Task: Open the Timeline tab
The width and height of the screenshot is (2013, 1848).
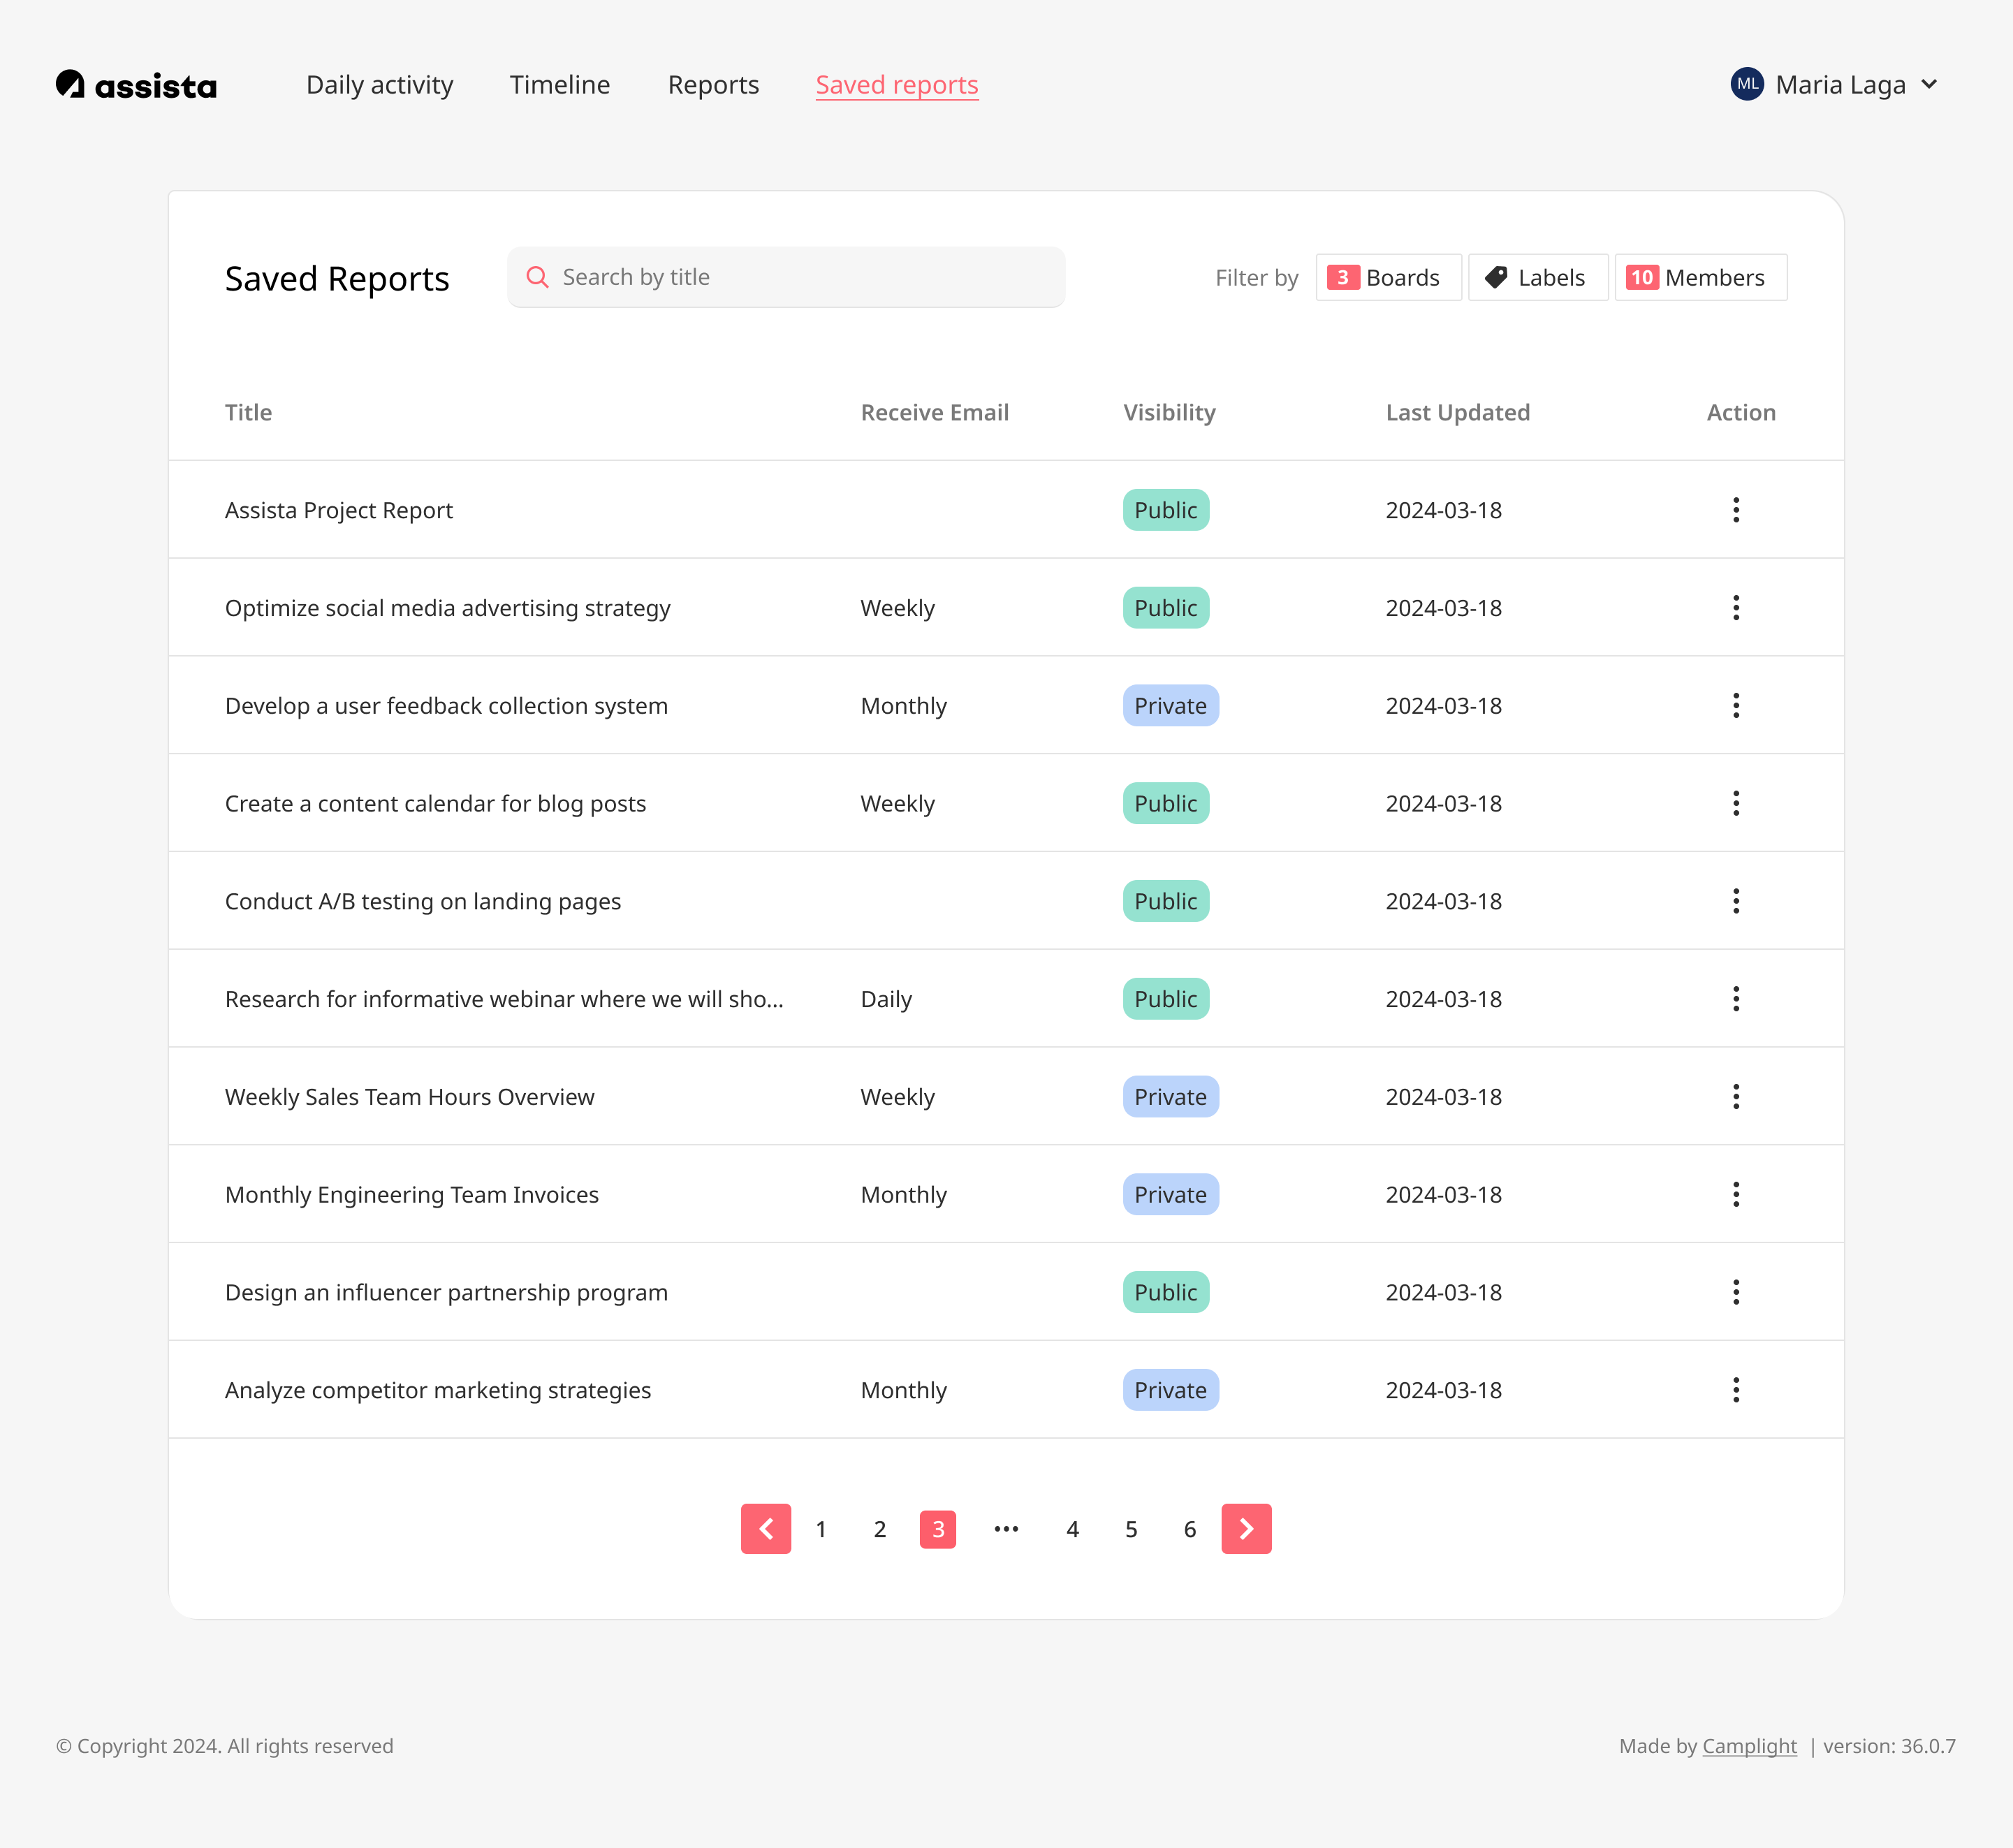Action: 559,85
